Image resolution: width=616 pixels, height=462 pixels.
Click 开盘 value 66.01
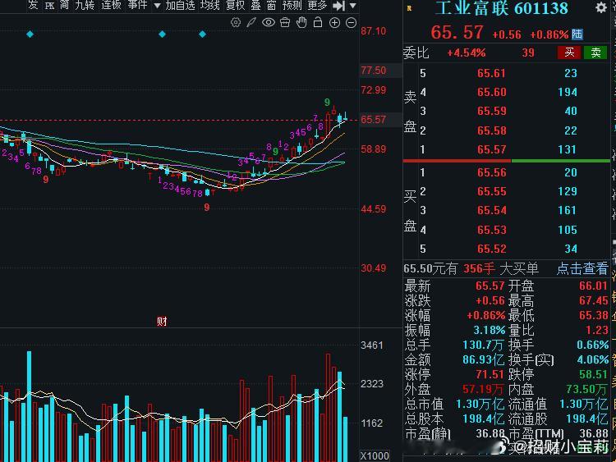coord(593,286)
